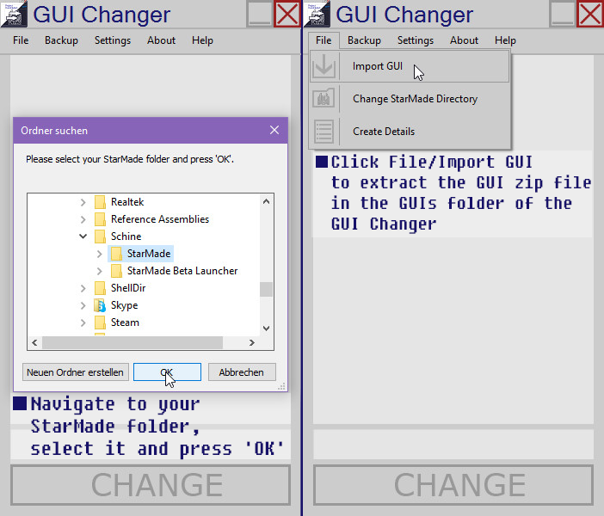Select the StarMade folder in tree
Screen dimensions: 604x516
[141, 254]
